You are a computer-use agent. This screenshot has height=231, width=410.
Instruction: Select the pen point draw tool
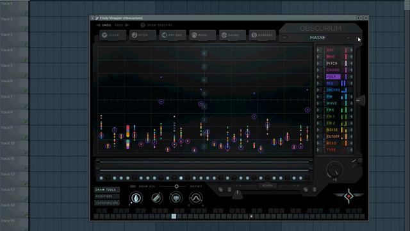(136, 198)
